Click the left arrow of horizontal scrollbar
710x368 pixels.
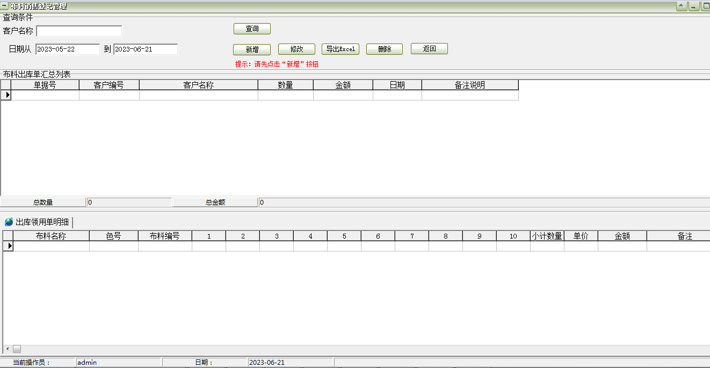(x=7, y=349)
